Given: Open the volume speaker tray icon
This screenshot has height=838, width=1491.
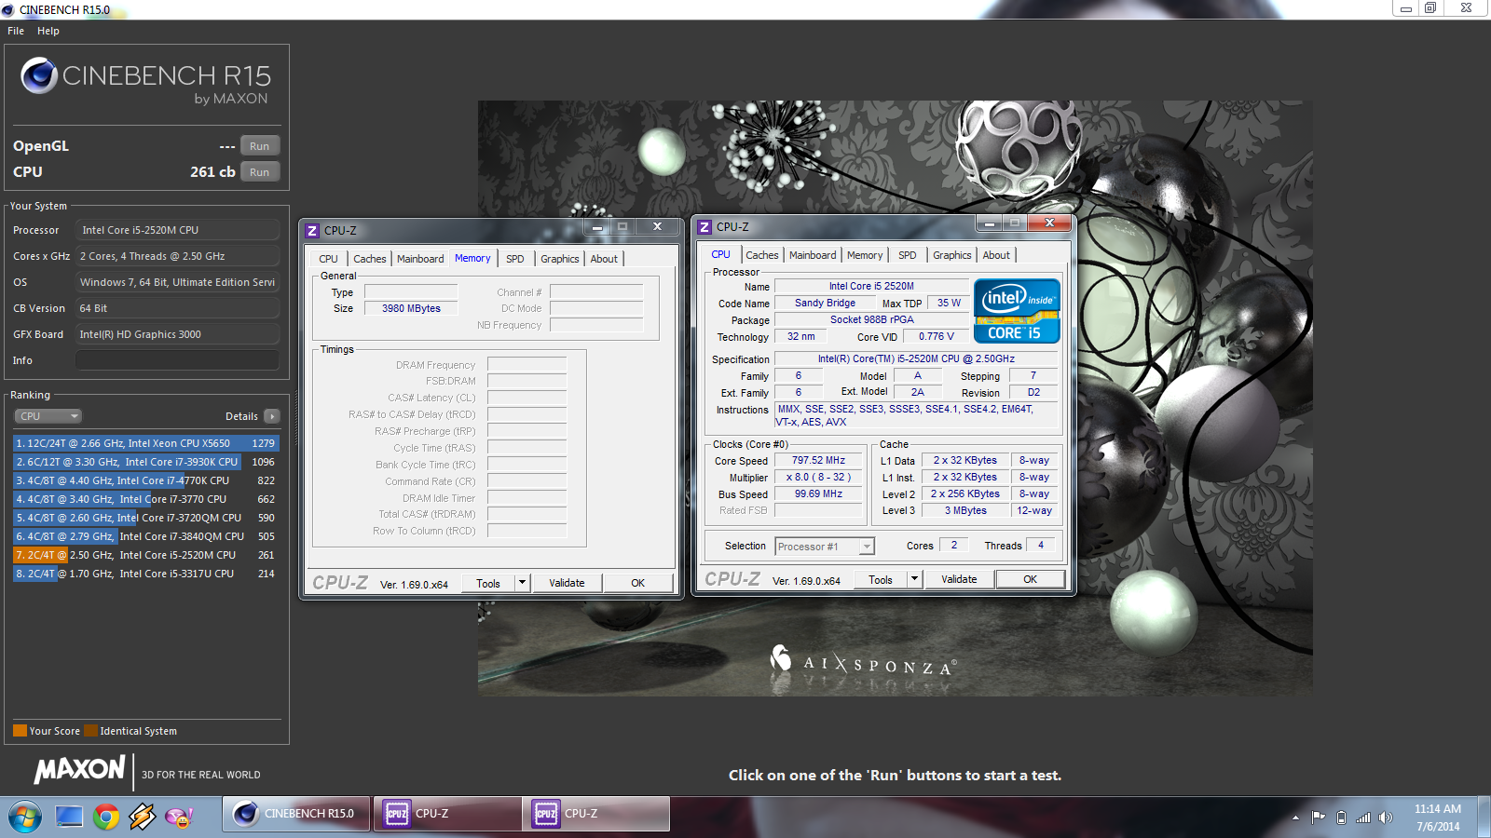Looking at the screenshot, I should [1386, 818].
